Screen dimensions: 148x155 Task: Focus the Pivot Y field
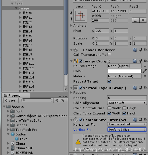pyautogui.click(x=121, y=31)
